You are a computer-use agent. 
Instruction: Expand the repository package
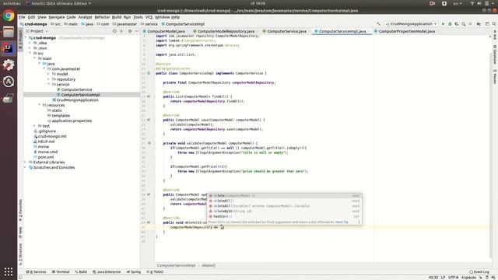pos(48,79)
